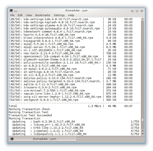Click the qt-mysql-4.8.2-2 package line
The height and width of the screenshot is (151, 153).
pyautogui.click(x=71, y=69)
